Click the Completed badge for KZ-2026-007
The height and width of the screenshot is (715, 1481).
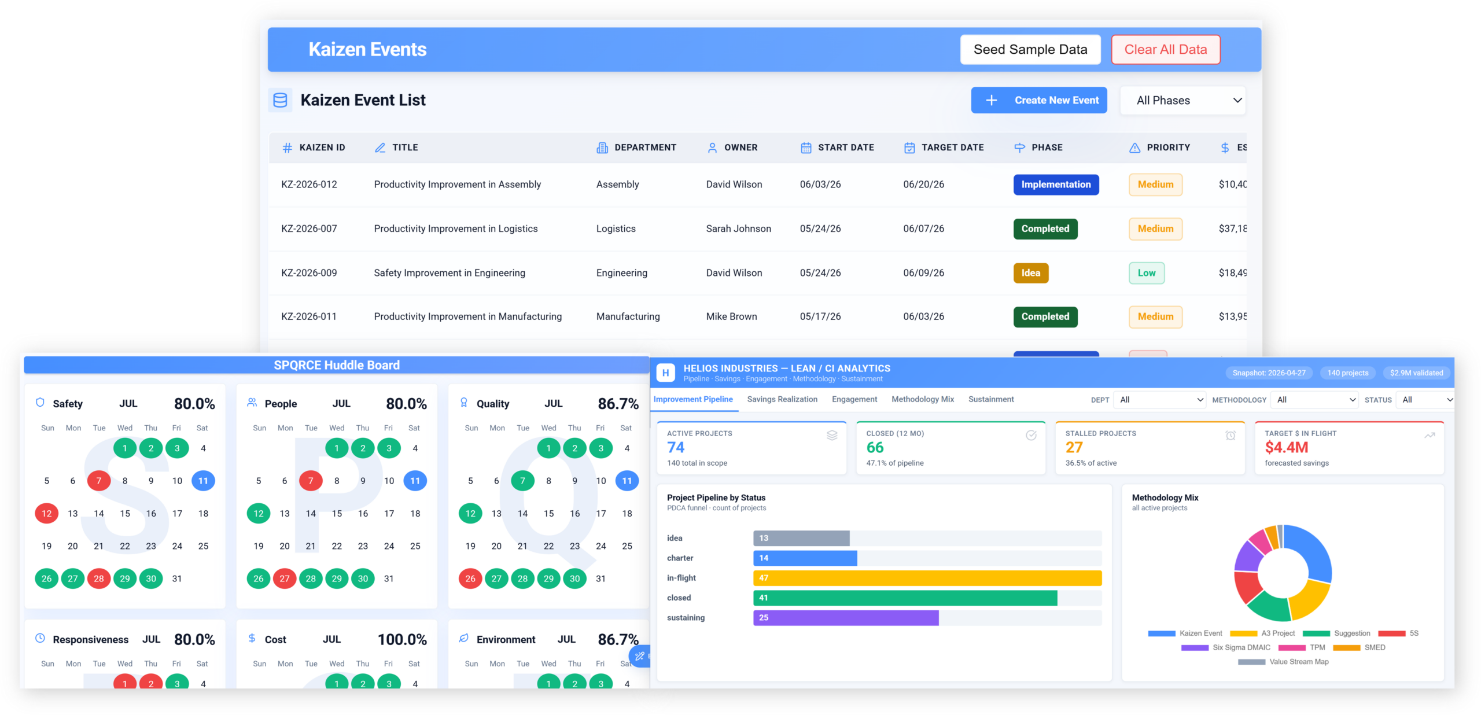pyautogui.click(x=1045, y=228)
